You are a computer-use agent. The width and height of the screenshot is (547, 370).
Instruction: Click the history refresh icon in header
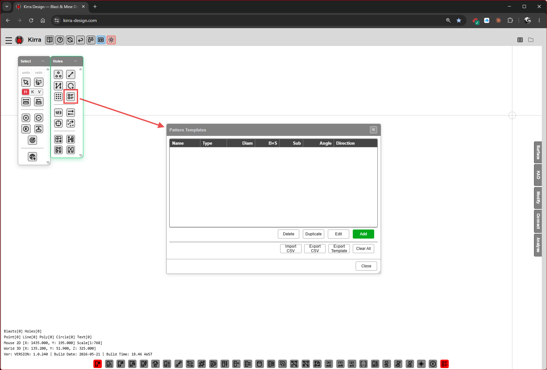pyautogui.click(x=70, y=40)
